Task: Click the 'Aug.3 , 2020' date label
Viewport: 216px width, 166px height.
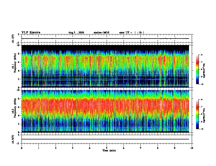Action: click(x=76, y=33)
